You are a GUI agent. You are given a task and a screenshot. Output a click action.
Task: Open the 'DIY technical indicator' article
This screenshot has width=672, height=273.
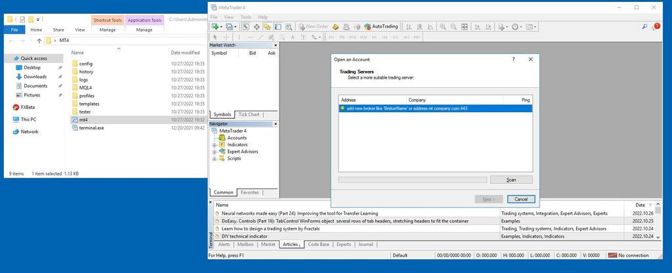coord(244,236)
